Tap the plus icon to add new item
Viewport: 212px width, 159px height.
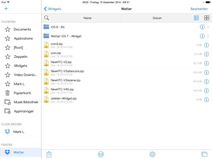[x=6, y=9]
